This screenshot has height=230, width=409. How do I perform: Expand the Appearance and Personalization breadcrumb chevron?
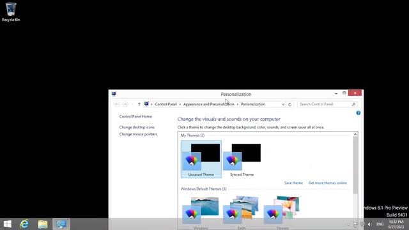point(237,104)
